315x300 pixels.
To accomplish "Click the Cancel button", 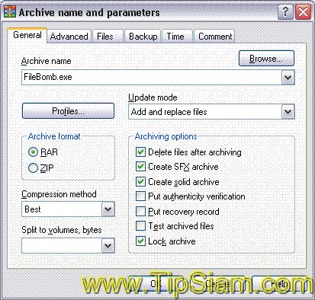I will 217,284.
